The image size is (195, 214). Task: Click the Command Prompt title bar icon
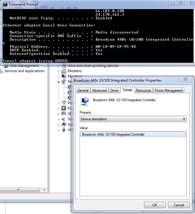tap(5, 5)
